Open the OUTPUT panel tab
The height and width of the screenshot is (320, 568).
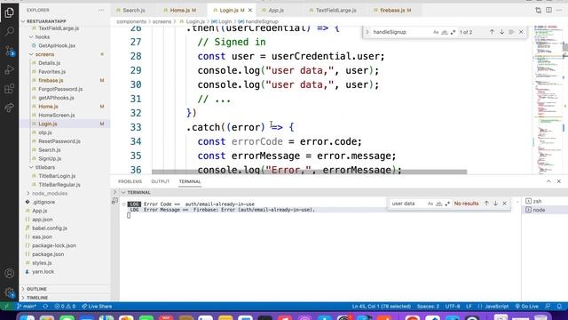coord(160,181)
